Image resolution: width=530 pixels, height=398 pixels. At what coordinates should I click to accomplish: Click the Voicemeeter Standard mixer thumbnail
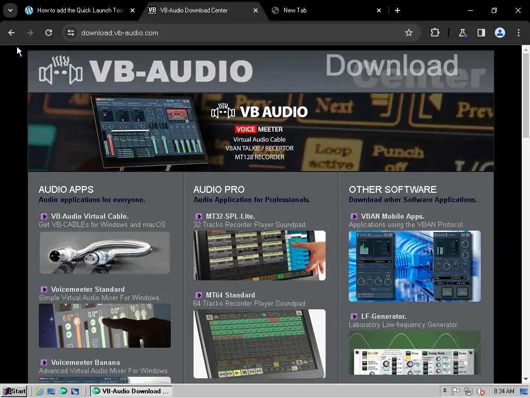tap(105, 325)
